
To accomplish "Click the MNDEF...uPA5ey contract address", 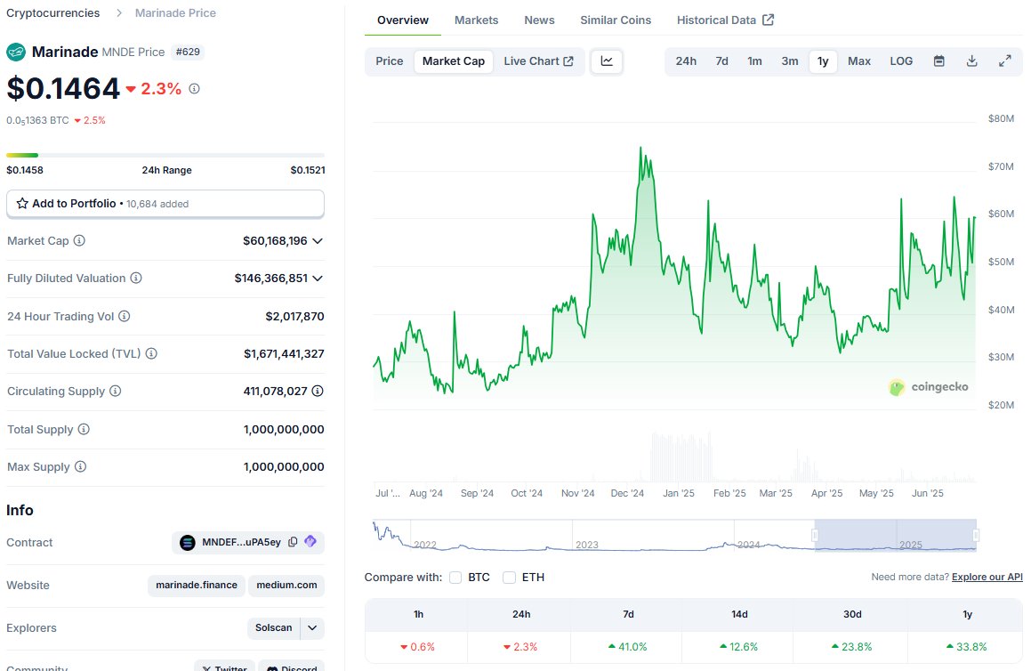I will [241, 543].
